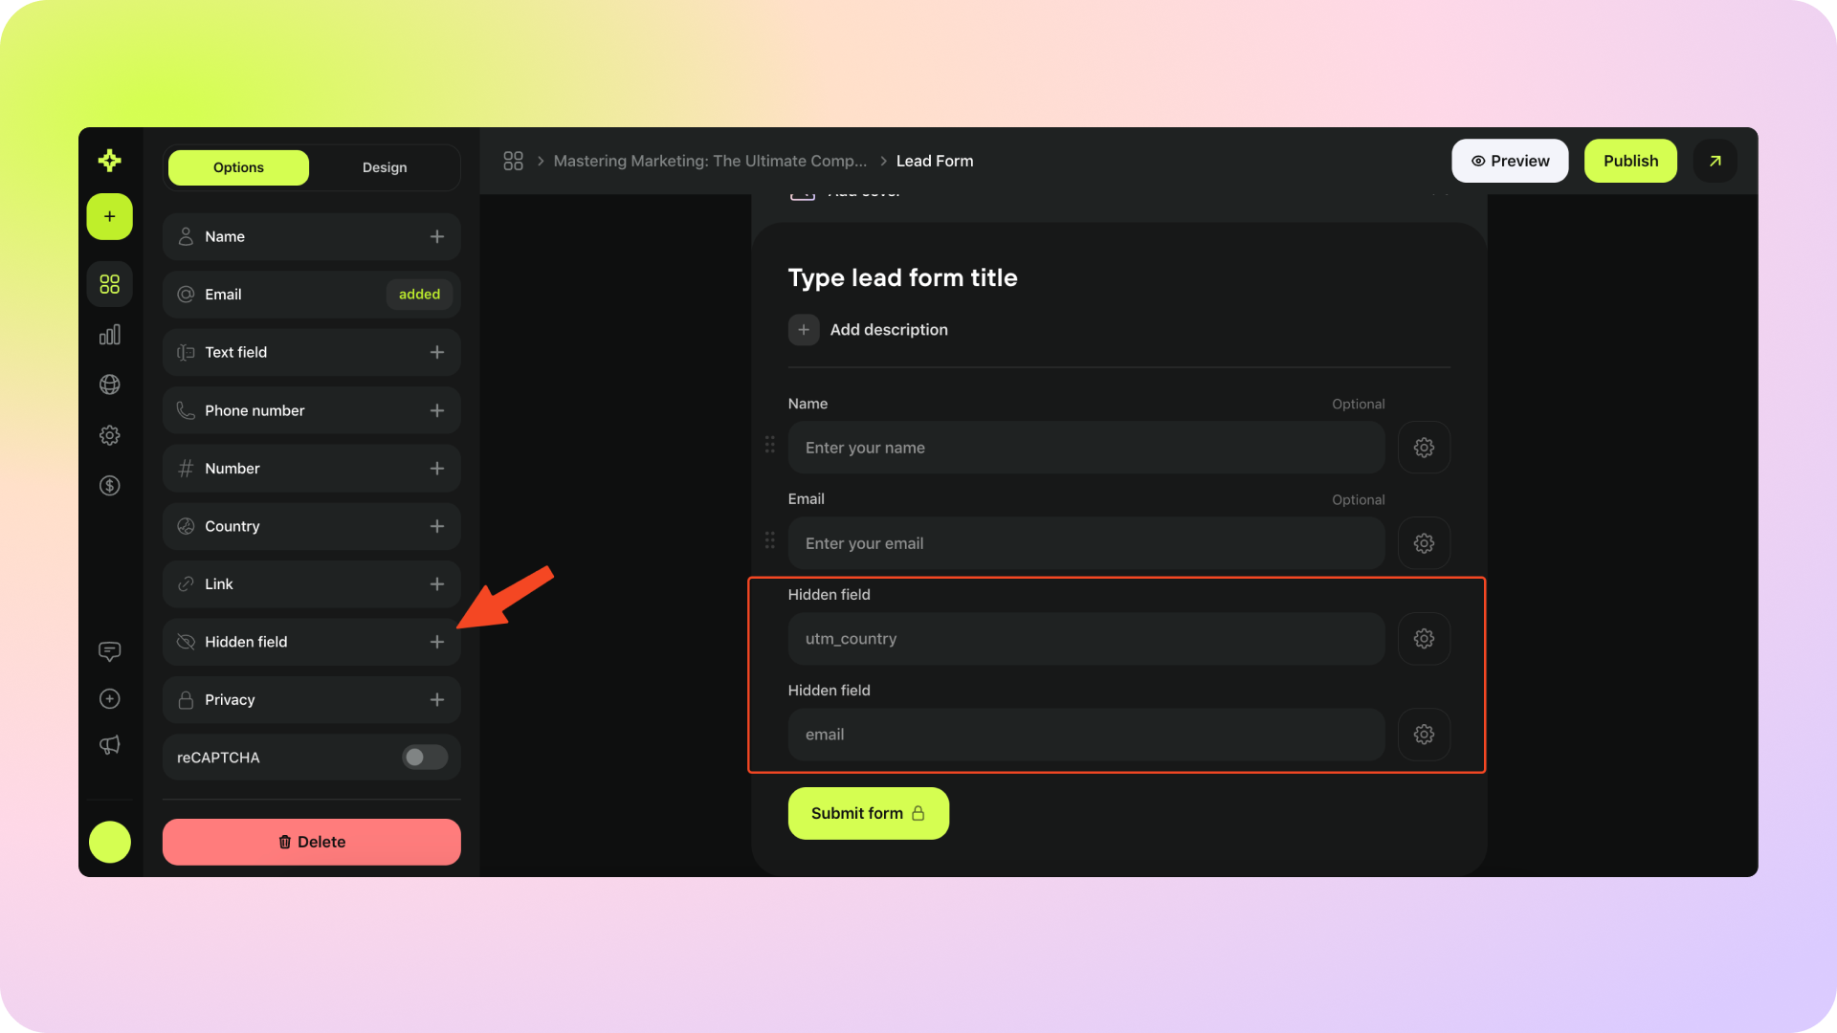Viewport: 1837px width, 1033px height.
Task: Select the Privacy option row
Action: (x=312, y=700)
